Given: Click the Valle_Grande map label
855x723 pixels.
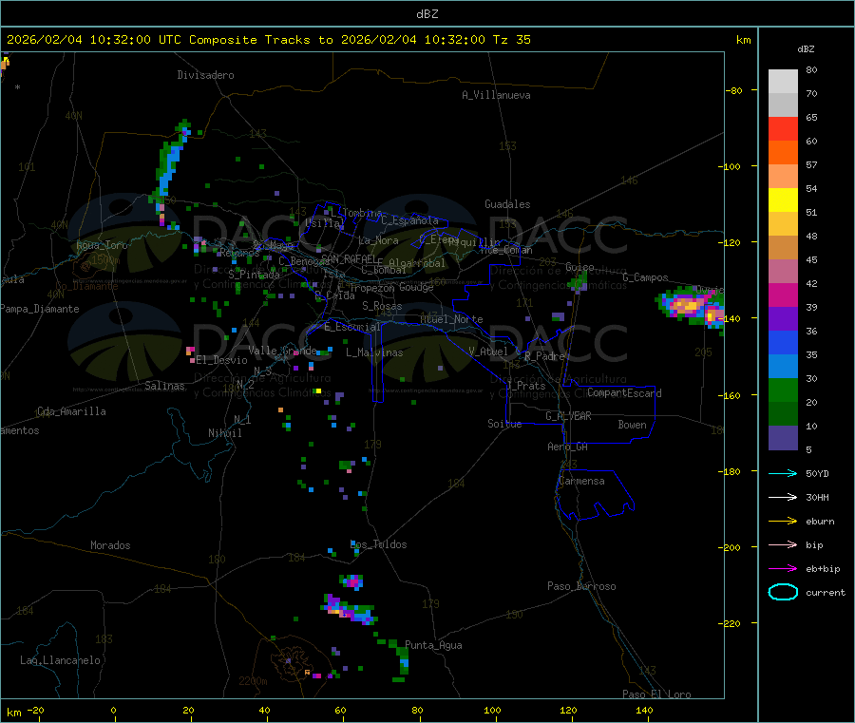Looking at the screenshot, I should pyautogui.click(x=282, y=351).
